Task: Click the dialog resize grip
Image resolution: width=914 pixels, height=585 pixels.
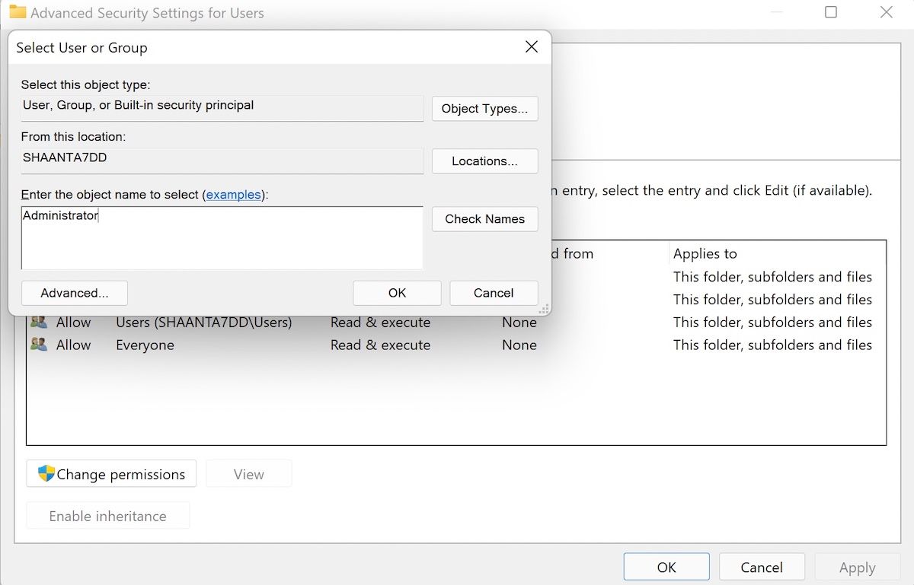Action: 544,309
